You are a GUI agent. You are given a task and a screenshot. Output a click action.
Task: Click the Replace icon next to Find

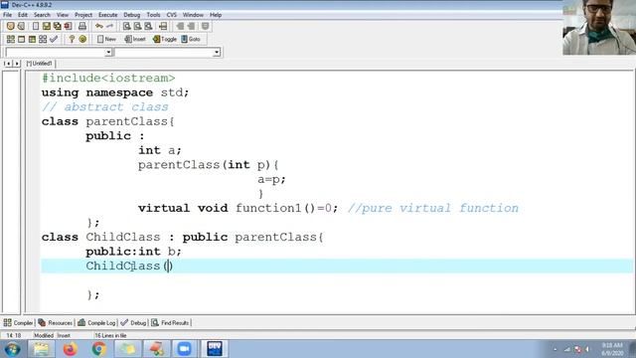(x=137, y=27)
